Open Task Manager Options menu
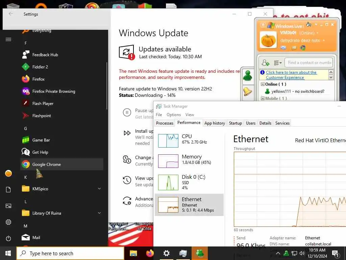This screenshot has height=260, width=346. coord(174,114)
